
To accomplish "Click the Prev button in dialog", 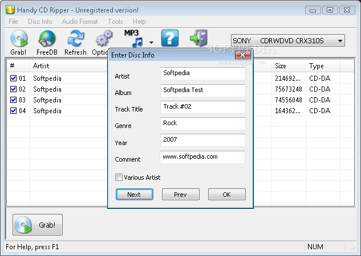I will (181, 195).
